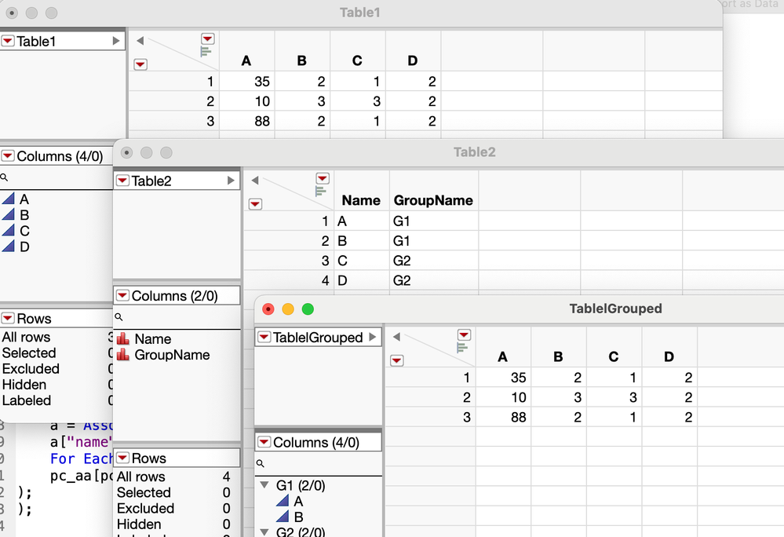Viewport: 784px width, 537px height.
Task: Click the Table1 column list icon
Action: (206, 51)
